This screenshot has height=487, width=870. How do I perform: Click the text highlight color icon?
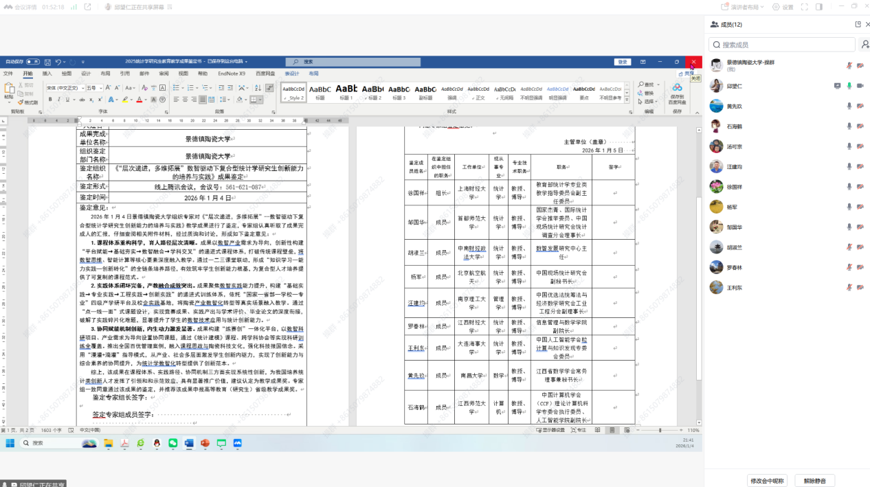tap(126, 100)
